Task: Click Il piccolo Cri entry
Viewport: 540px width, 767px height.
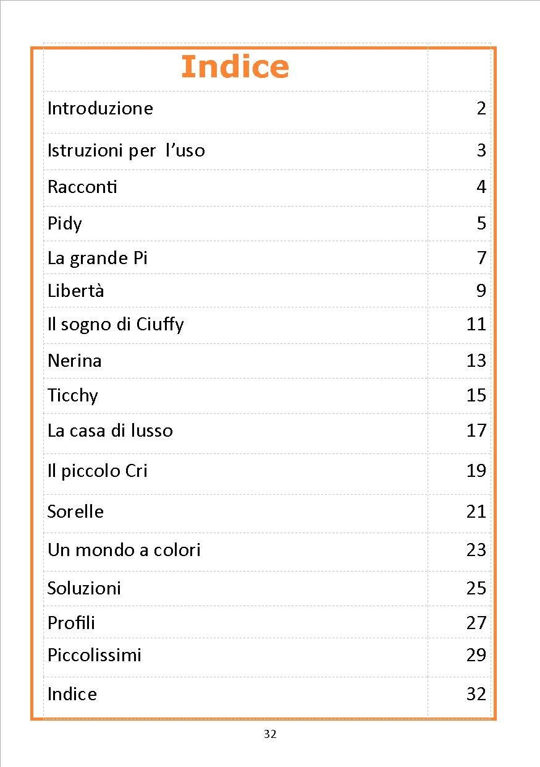Action: click(x=98, y=471)
